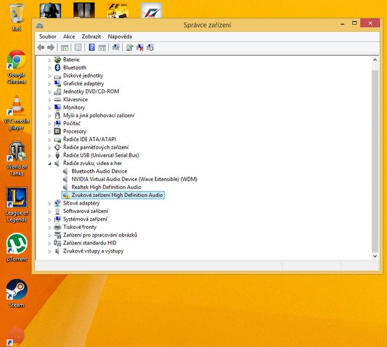Viewport: 387px width, 347px height.
Task: Click the Koš recycle bin icon
Action: (x=17, y=16)
